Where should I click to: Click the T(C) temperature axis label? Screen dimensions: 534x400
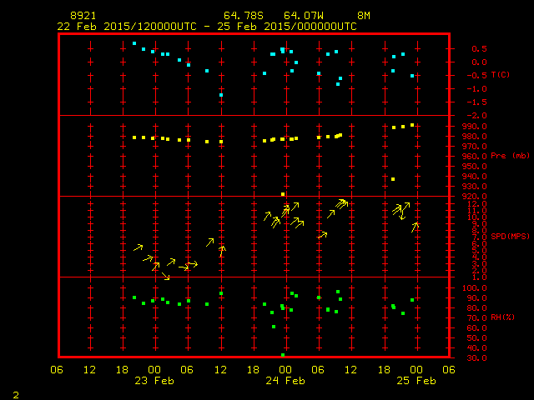[x=500, y=75]
